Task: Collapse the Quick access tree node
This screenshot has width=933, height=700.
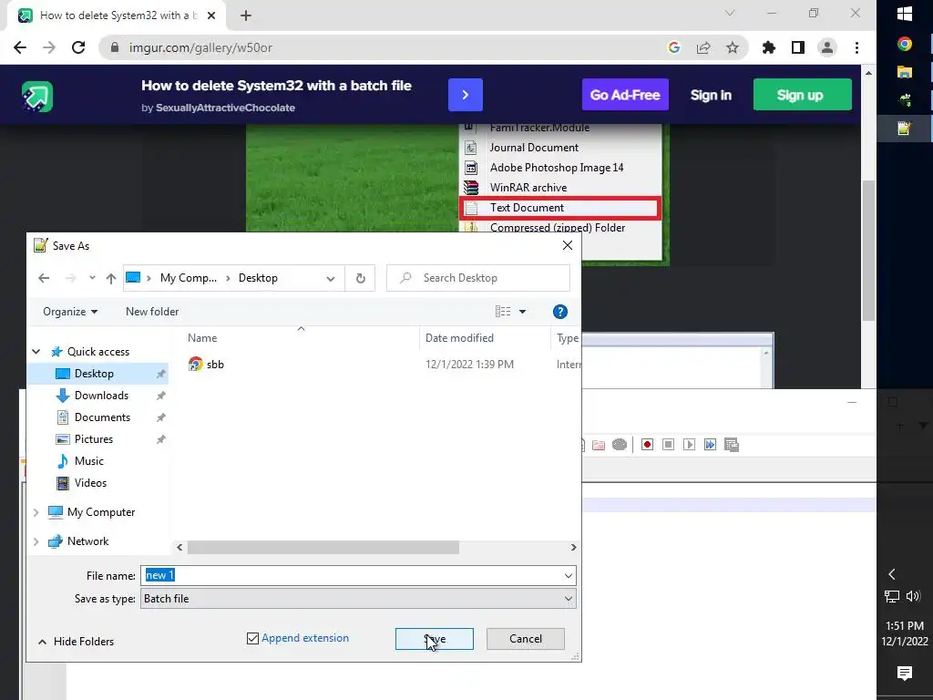Action: (36, 352)
